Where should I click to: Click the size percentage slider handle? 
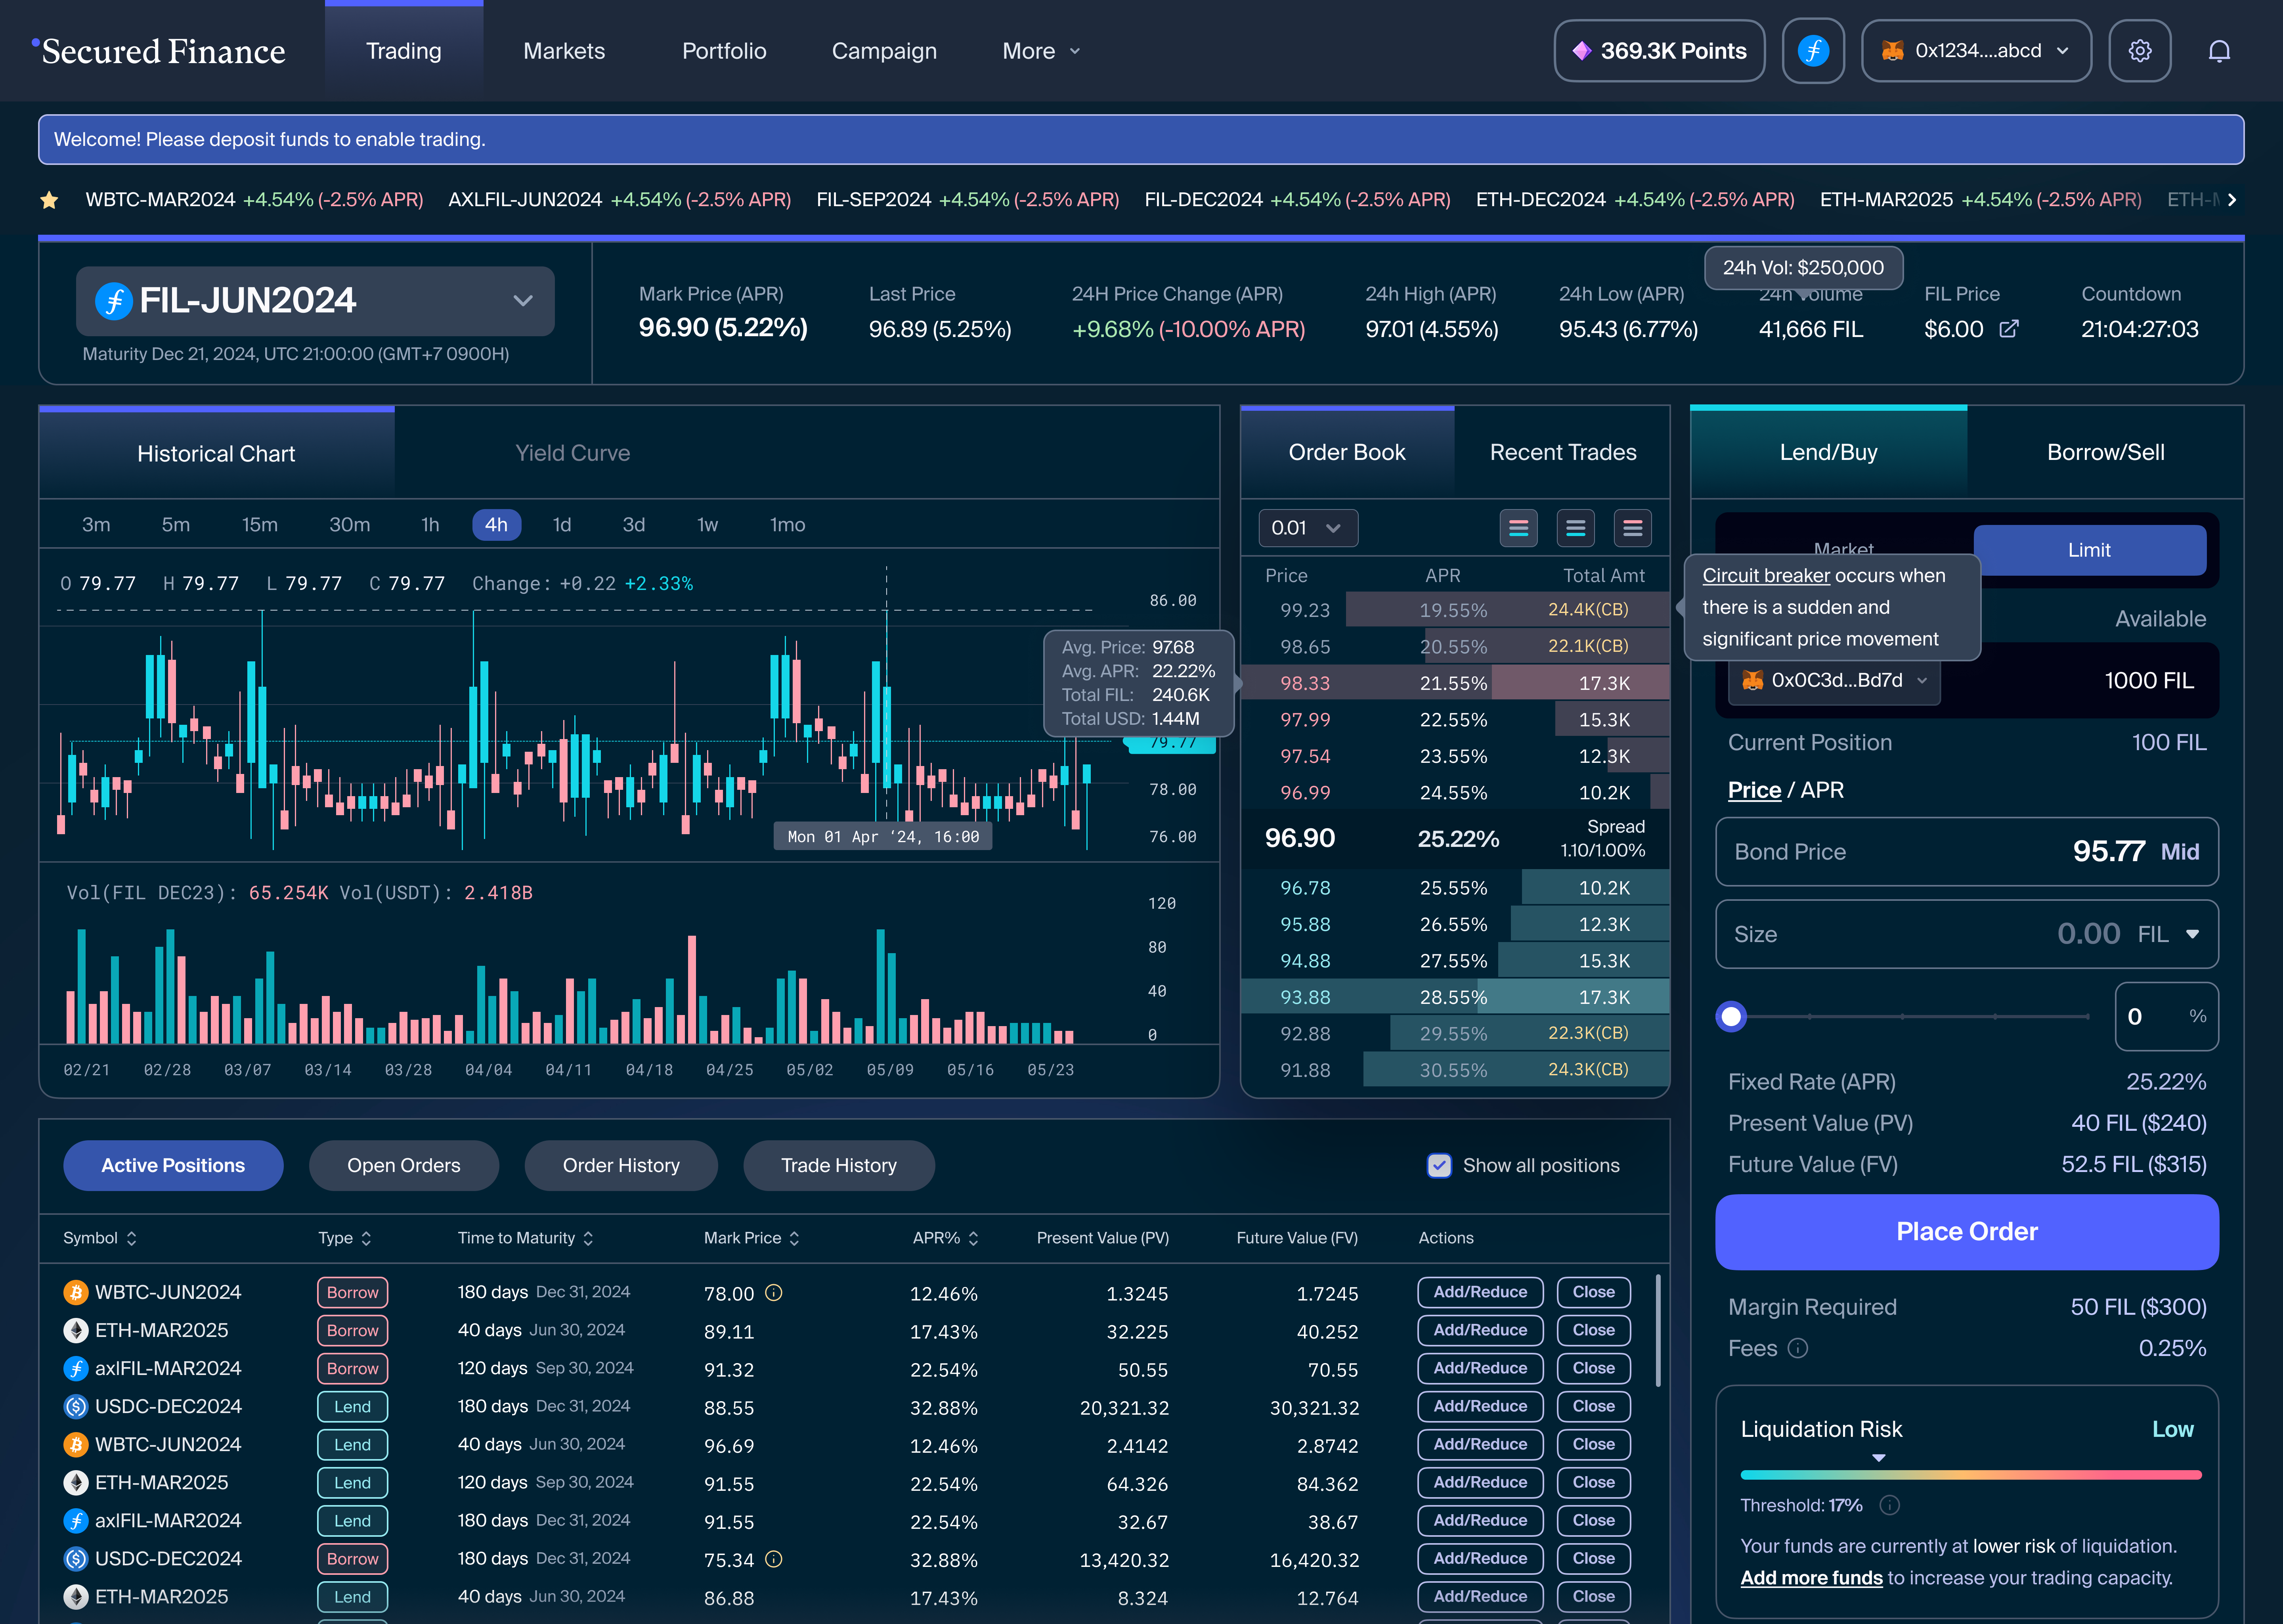click(1731, 1017)
